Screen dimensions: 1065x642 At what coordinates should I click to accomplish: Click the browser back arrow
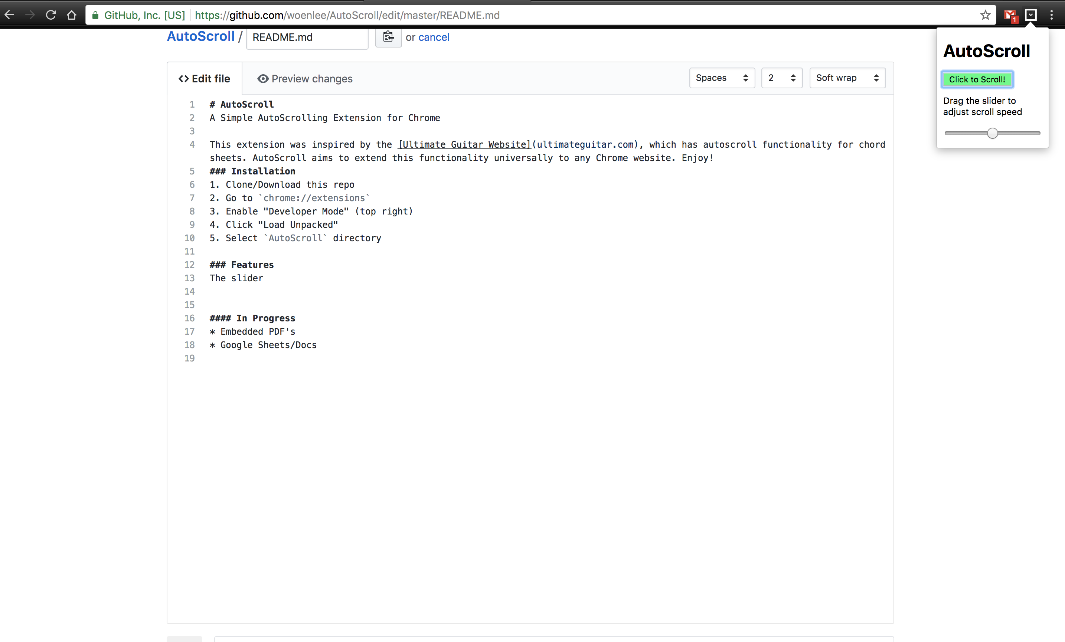click(10, 15)
